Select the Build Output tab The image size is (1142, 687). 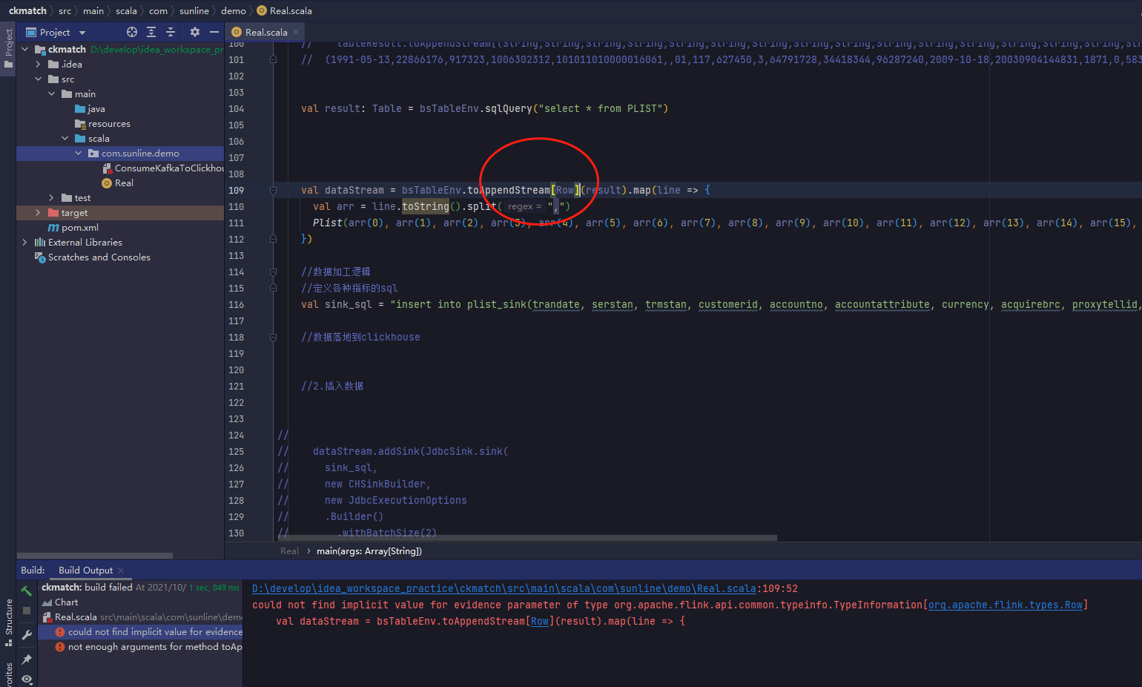click(x=86, y=571)
